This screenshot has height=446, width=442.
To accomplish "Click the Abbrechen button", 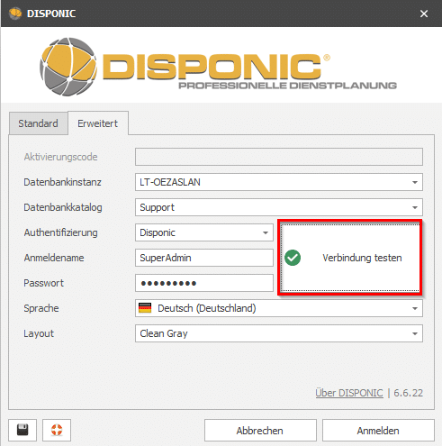I will pos(260,431).
